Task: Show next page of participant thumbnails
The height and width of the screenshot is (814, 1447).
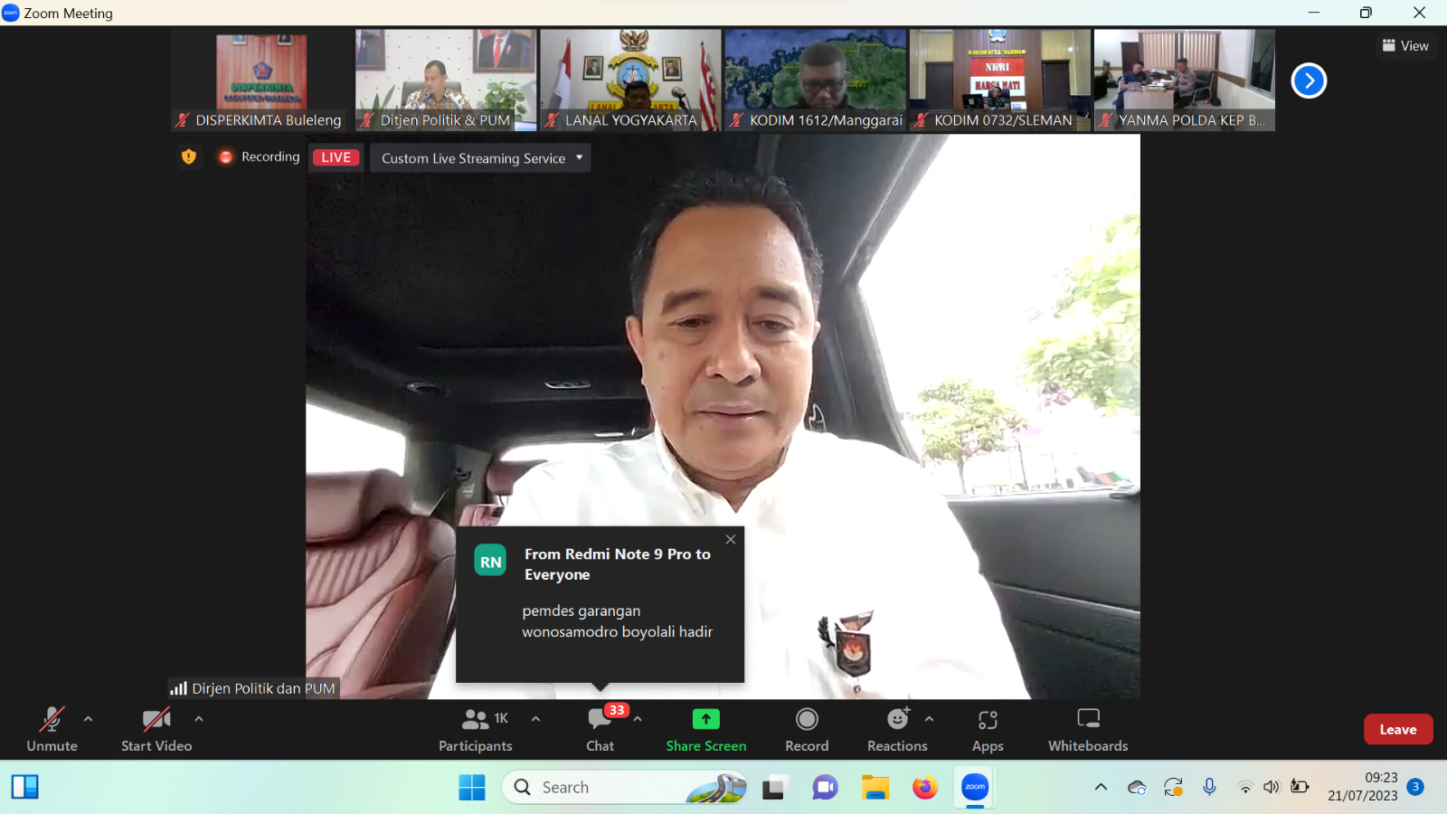Action: click(x=1309, y=81)
